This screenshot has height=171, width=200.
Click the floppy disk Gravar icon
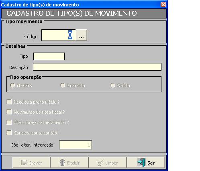coord(24,163)
